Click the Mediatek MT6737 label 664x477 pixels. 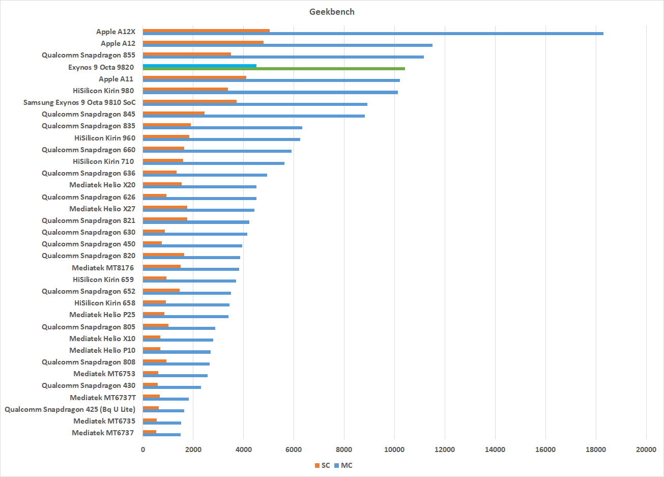[x=103, y=433]
